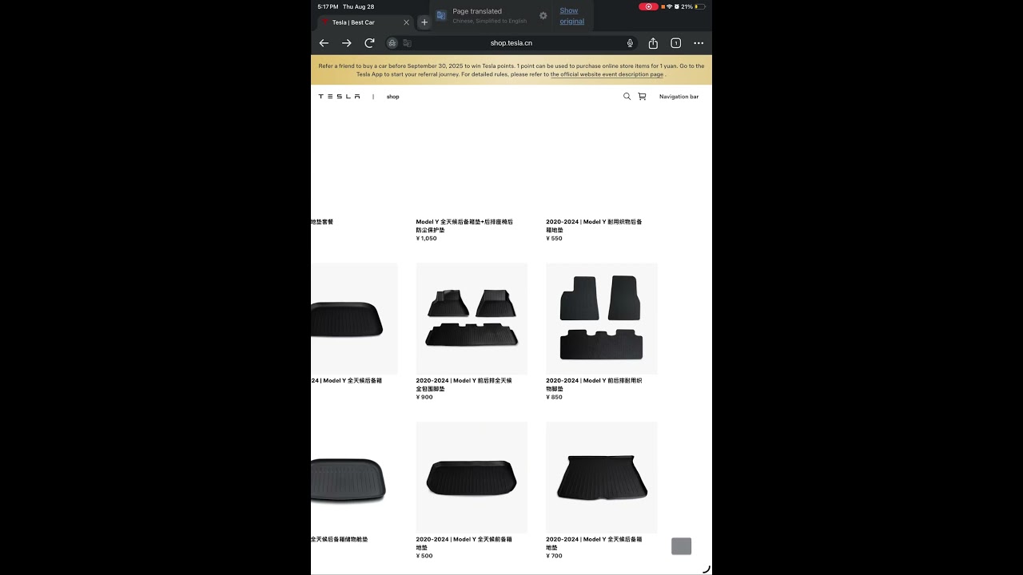Open Model Y all-weather rear trunk mat ¥700 thumbnail
Screen dimensions: 1023x575
point(602,478)
